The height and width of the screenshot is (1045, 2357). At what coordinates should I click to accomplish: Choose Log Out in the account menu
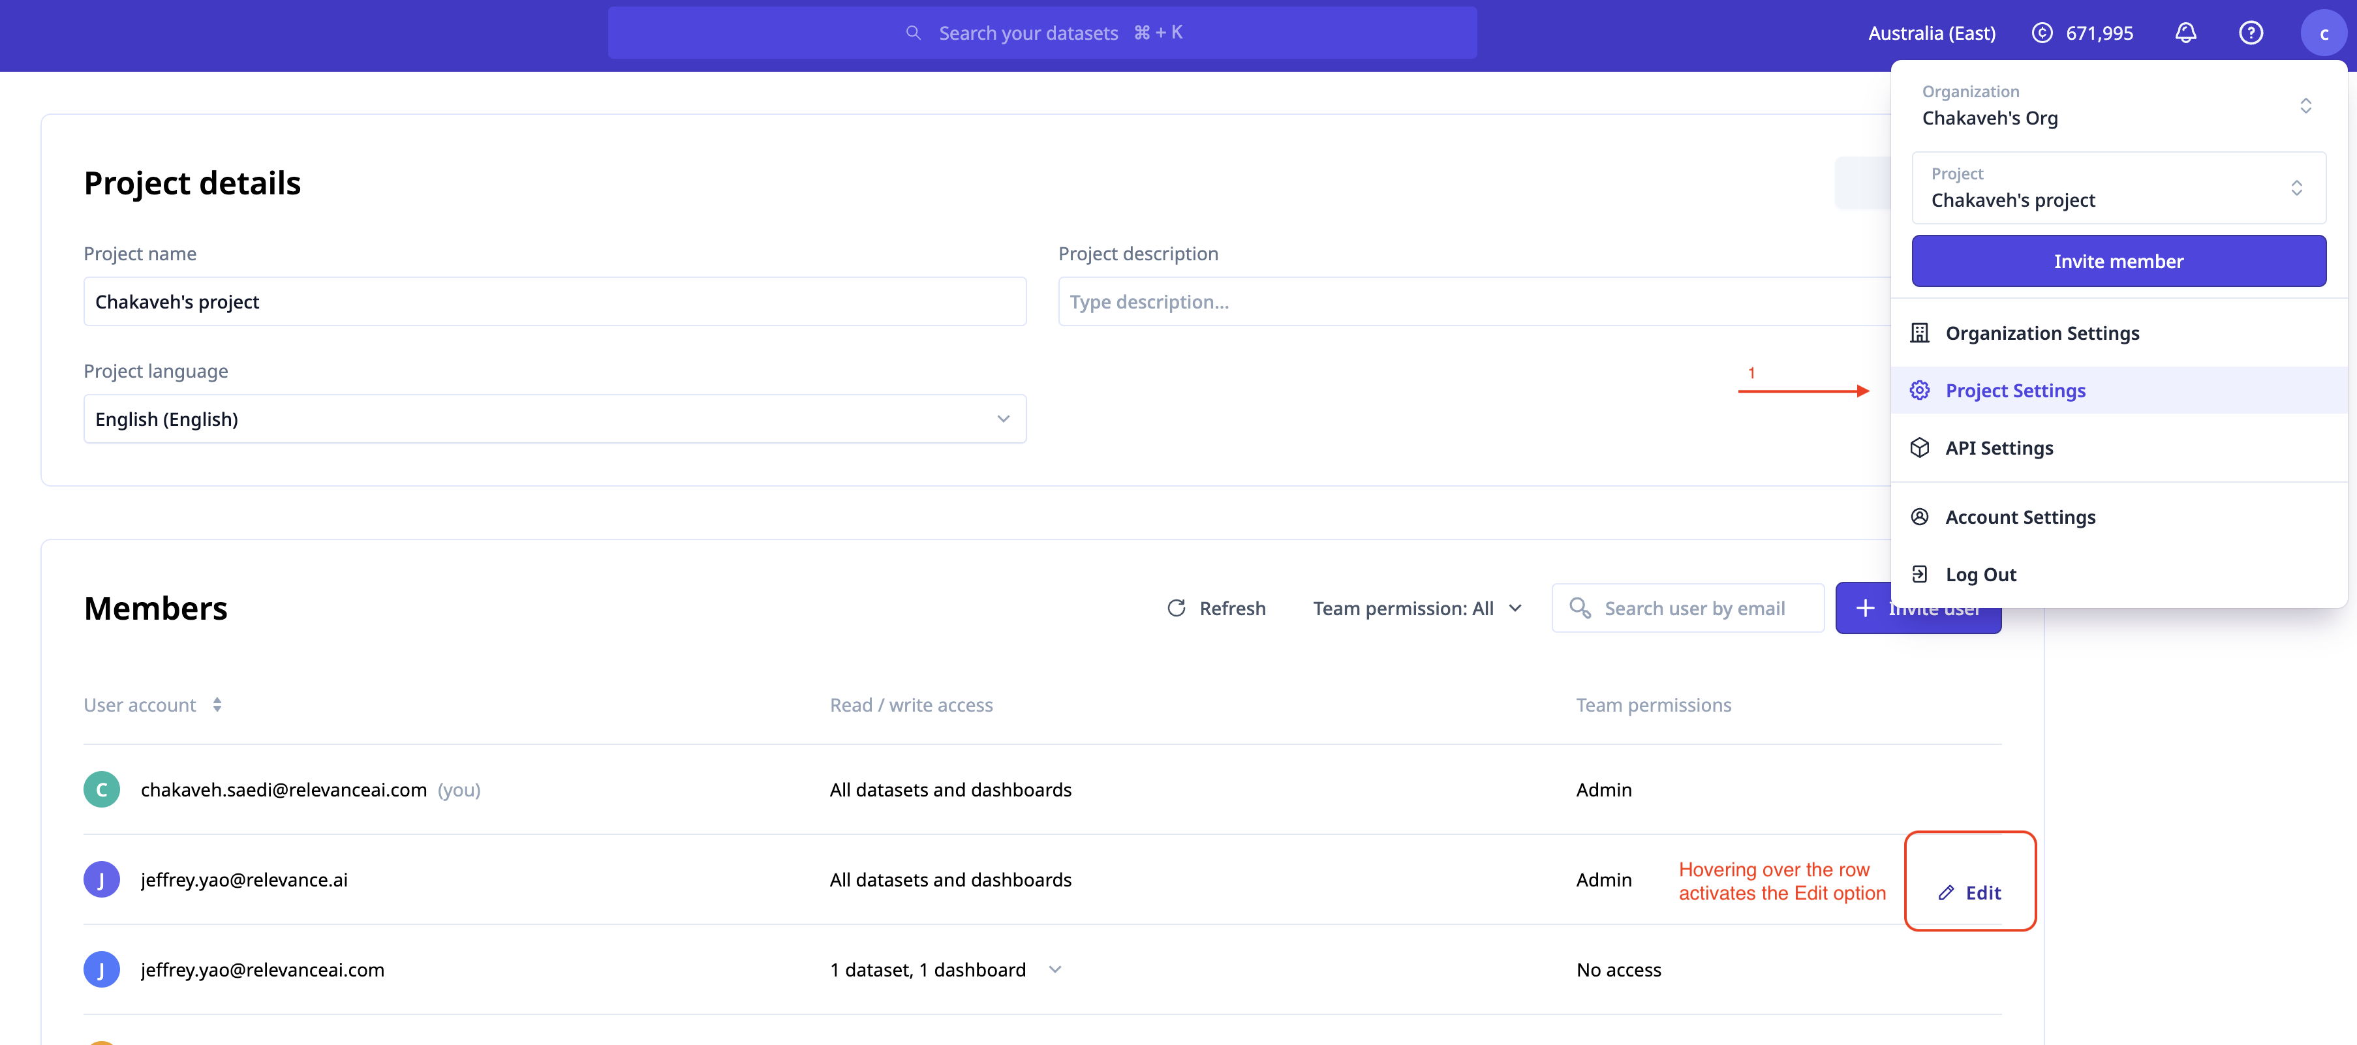tap(1980, 574)
